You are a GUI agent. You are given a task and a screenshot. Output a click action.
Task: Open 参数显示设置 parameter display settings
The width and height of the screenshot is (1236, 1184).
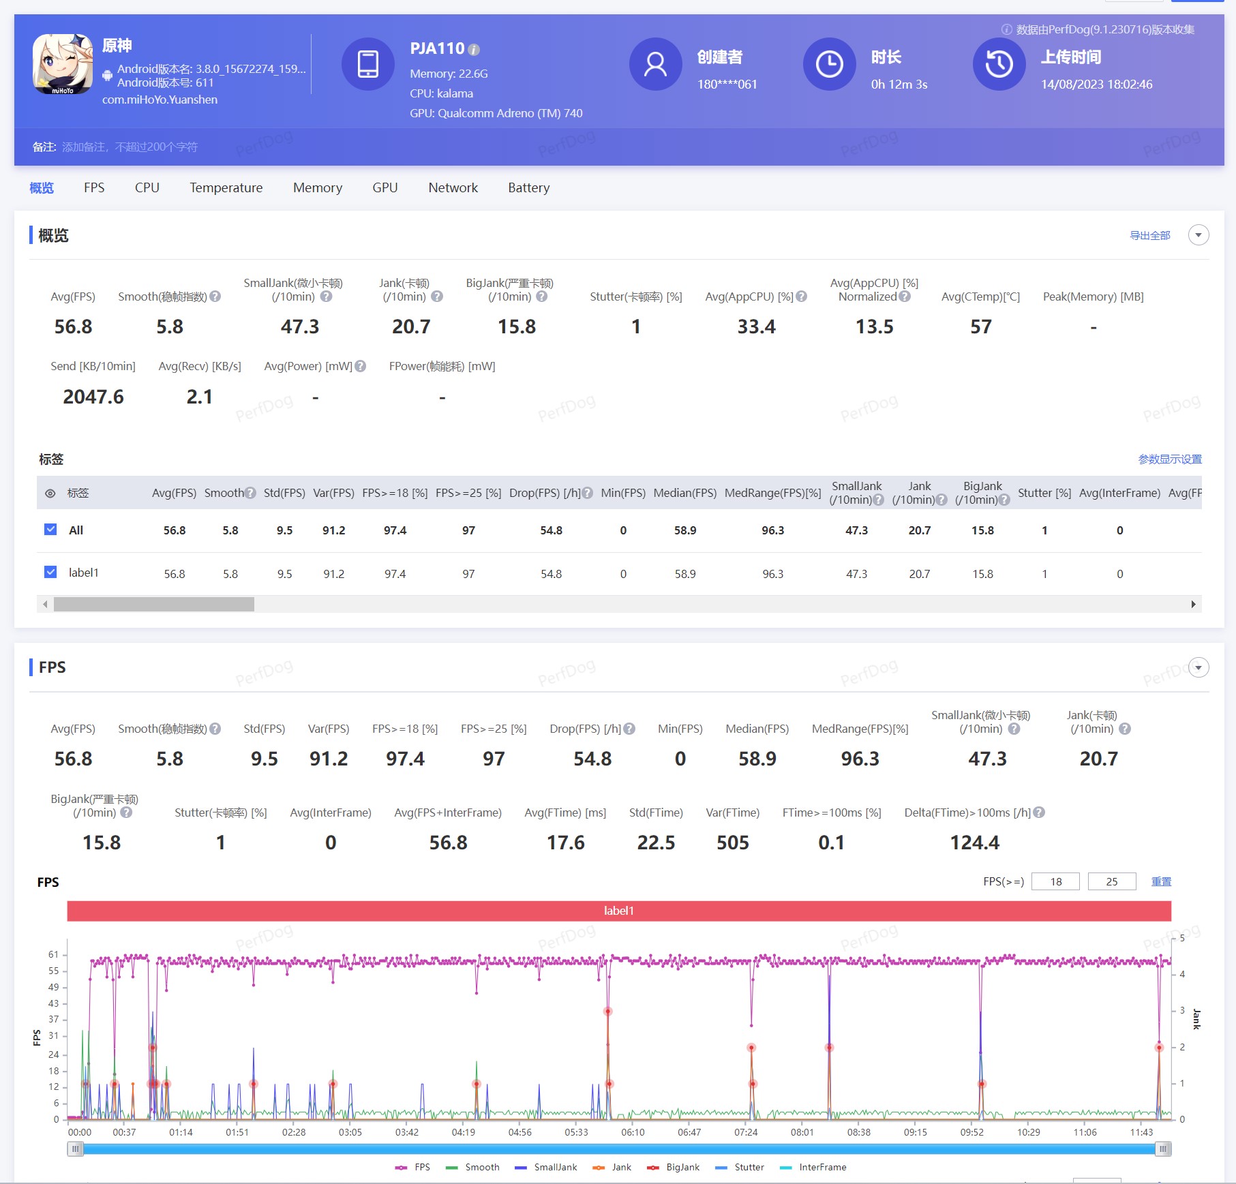[x=1170, y=459]
